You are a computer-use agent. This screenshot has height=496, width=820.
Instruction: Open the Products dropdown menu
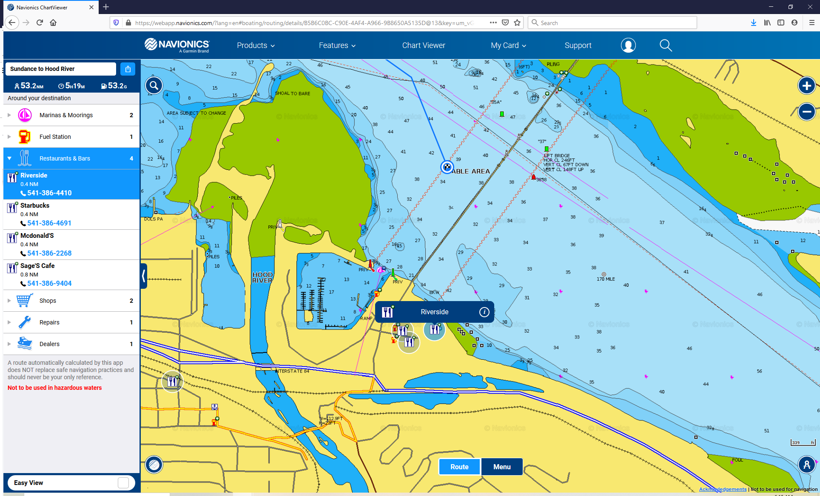tap(256, 45)
